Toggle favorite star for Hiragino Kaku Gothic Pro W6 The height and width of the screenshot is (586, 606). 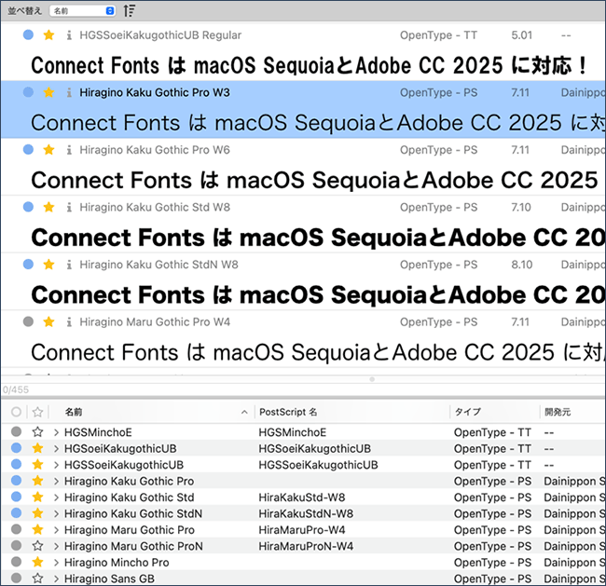(48, 150)
